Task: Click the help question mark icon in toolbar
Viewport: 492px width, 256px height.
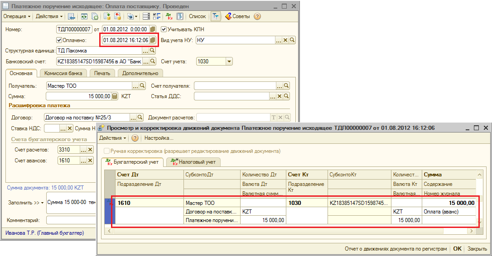Action: (x=257, y=16)
